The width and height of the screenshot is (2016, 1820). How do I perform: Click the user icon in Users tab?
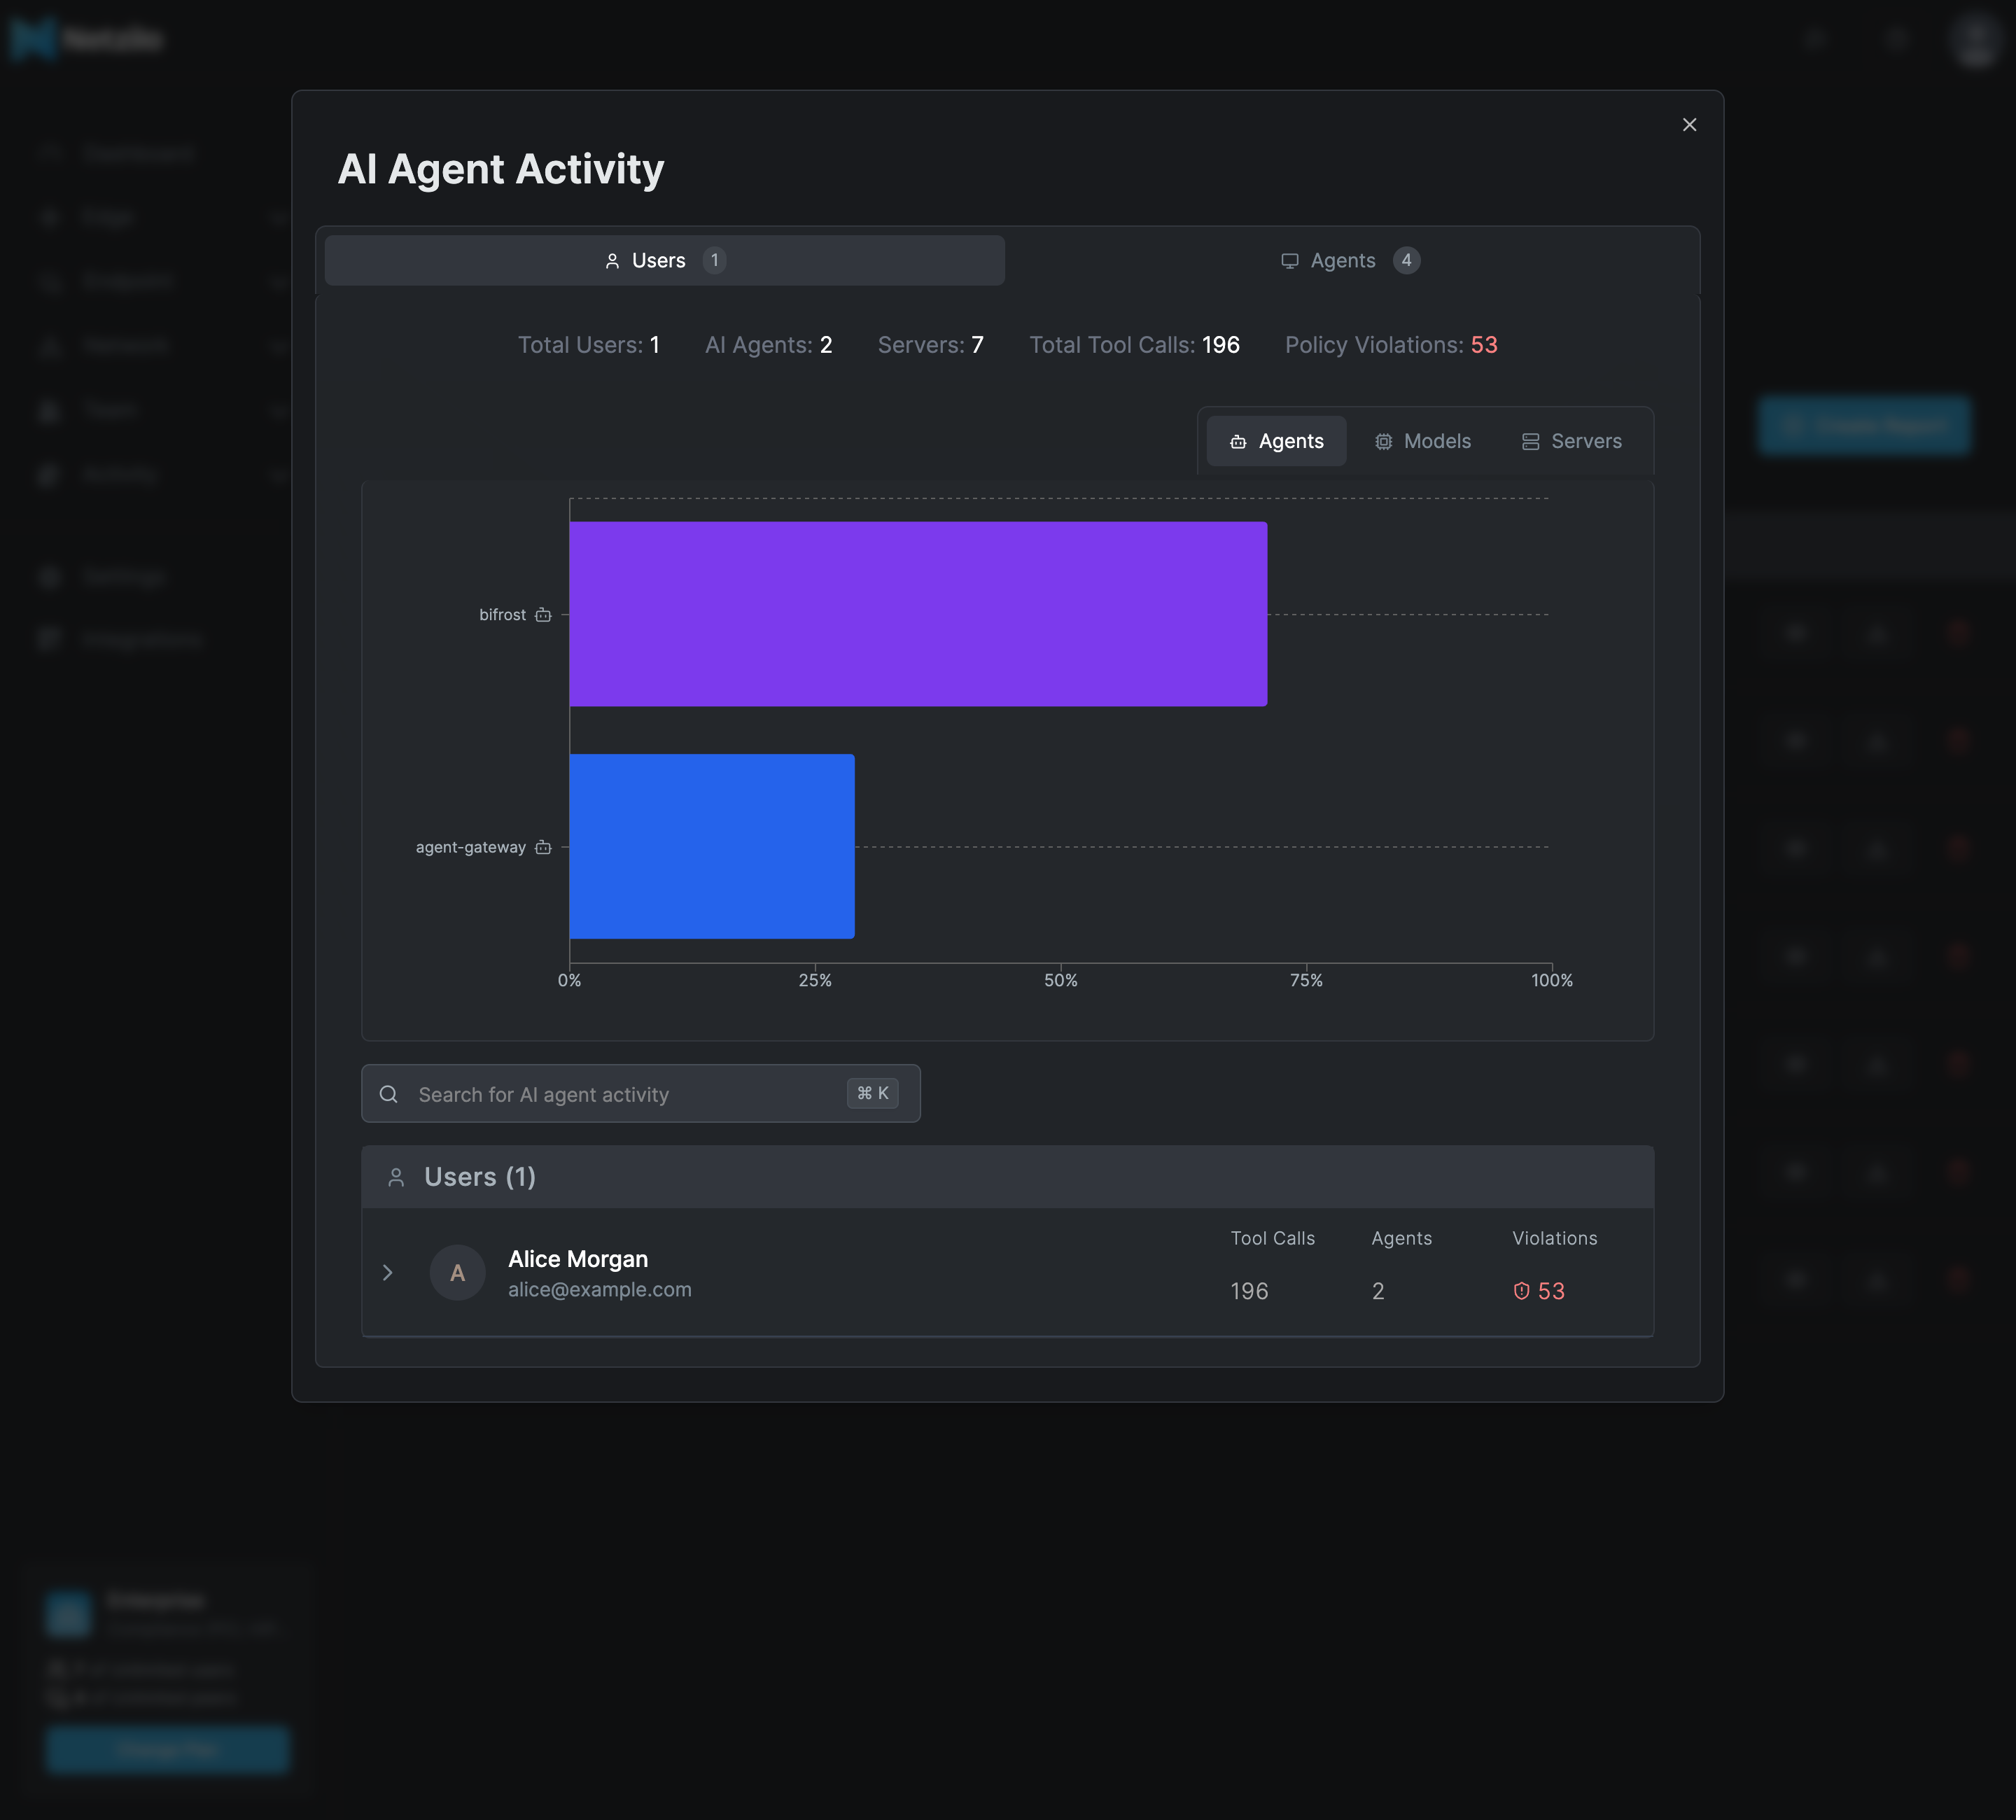pyautogui.click(x=612, y=261)
